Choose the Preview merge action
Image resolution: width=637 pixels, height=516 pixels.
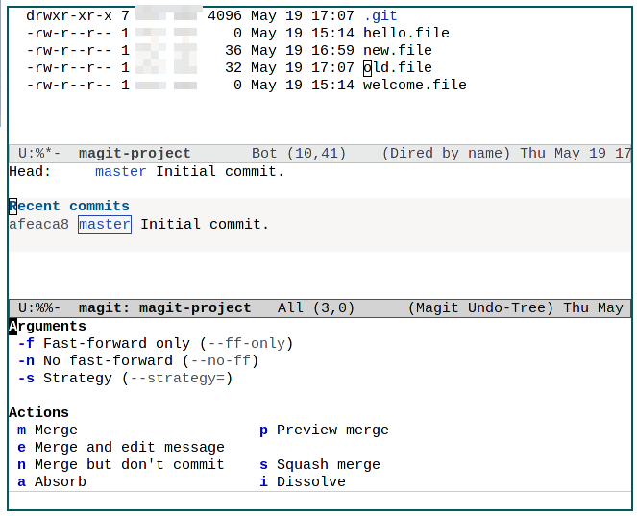[325, 430]
